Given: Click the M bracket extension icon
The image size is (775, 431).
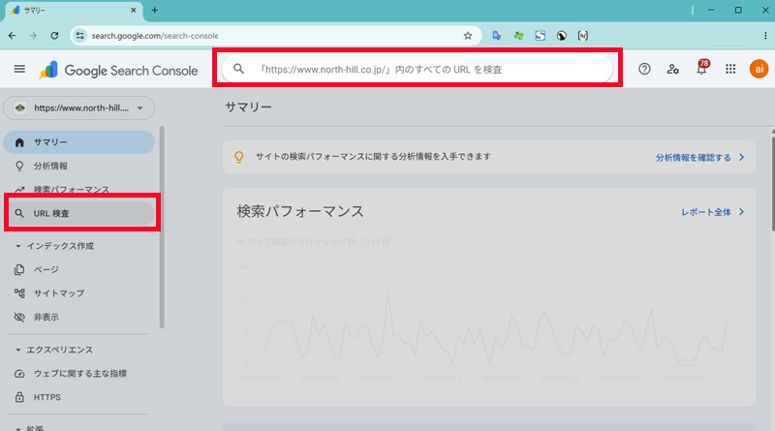Looking at the screenshot, I should (583, 36).
